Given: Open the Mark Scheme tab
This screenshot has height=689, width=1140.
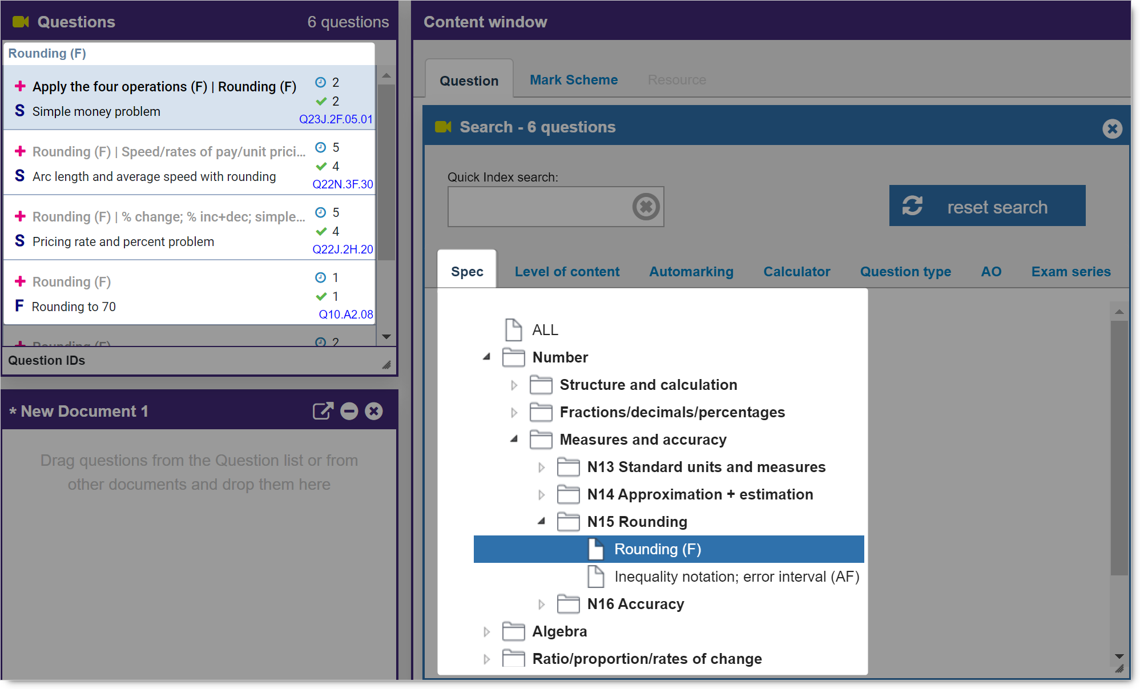Looking at the screenshot, I should pyautogui.click(x=573, y=80).
